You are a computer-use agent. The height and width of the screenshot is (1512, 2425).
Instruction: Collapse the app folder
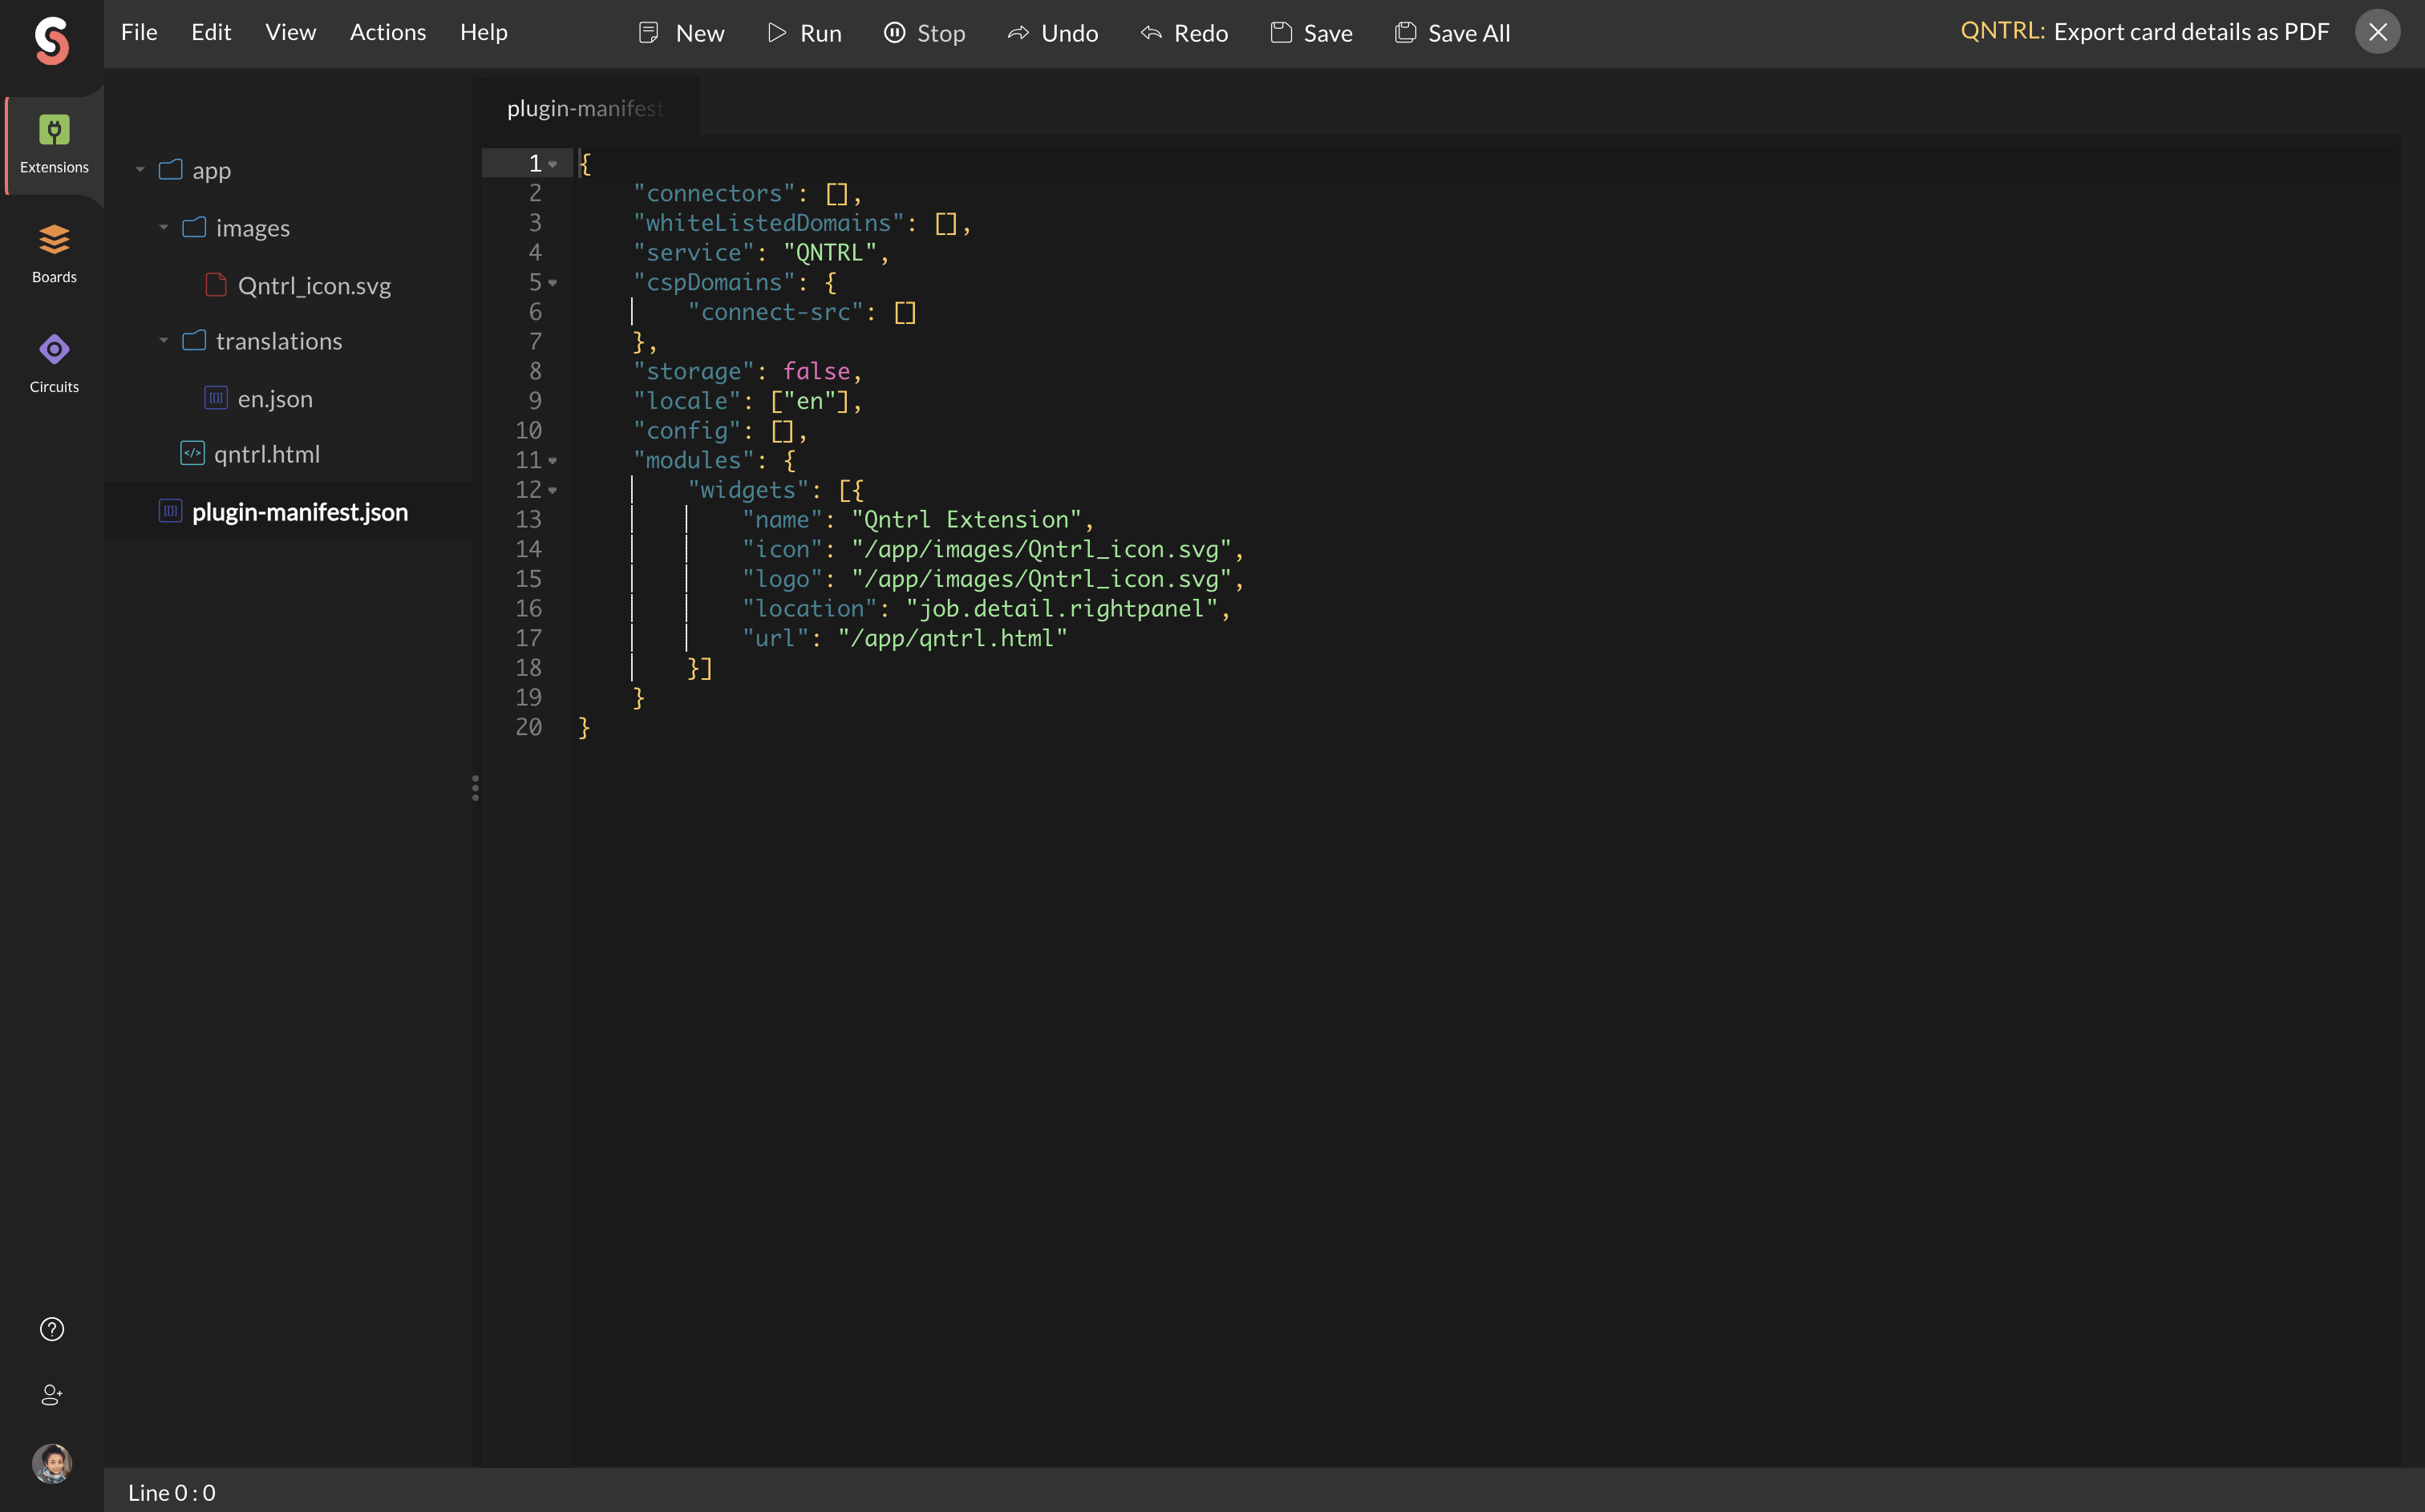[x=140, y=170]
